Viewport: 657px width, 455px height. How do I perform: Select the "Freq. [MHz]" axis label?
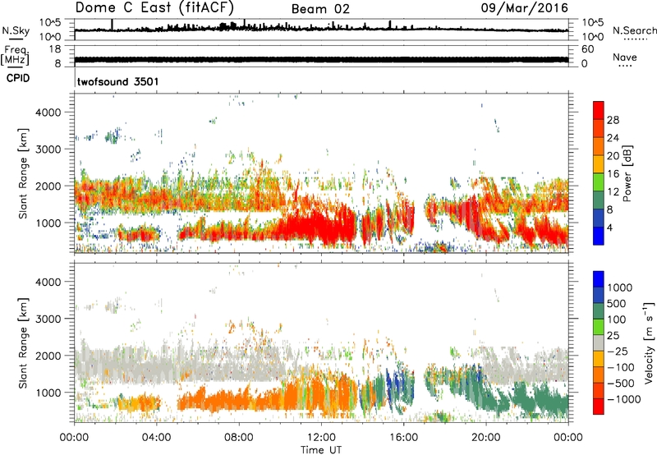(15, 55)
